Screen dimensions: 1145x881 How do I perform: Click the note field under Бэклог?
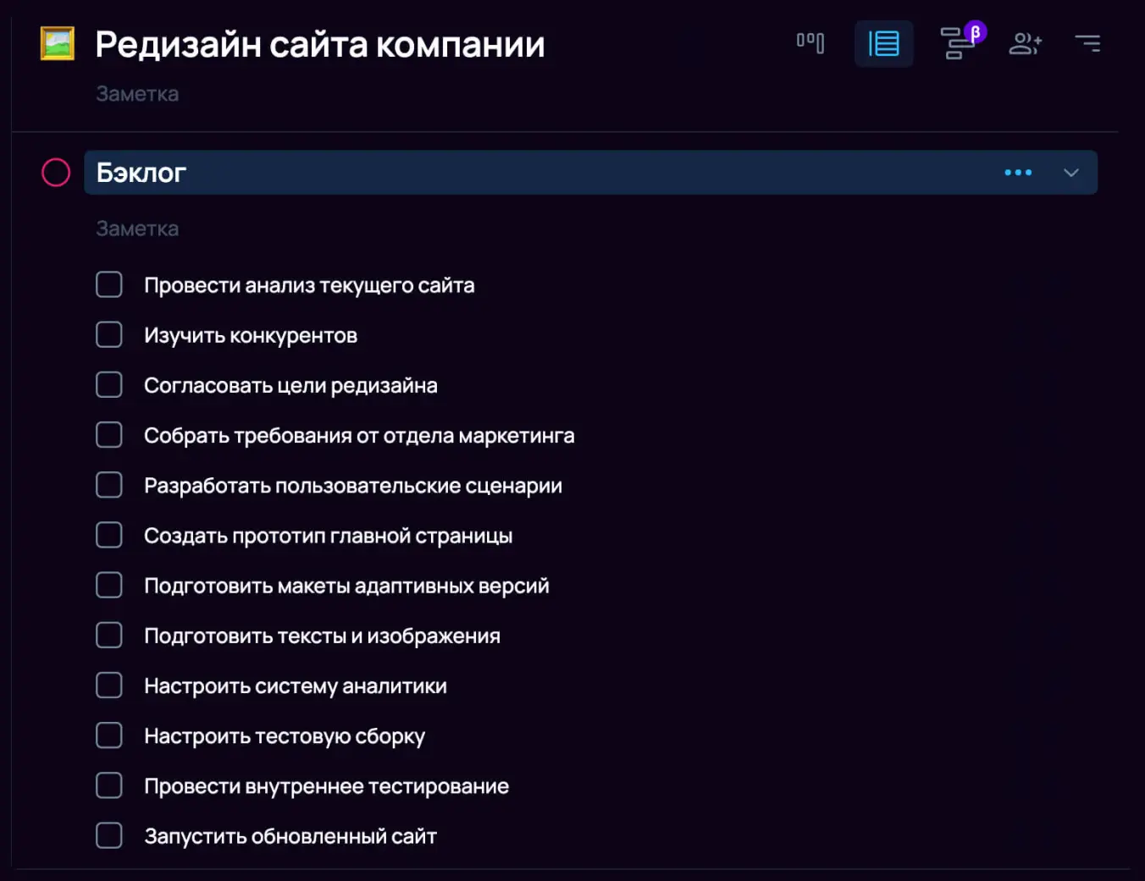(x=137, y=228)
